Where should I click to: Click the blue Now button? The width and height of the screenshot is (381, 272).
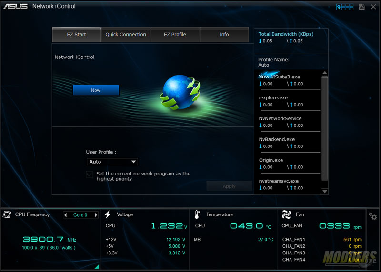(96, 90)
